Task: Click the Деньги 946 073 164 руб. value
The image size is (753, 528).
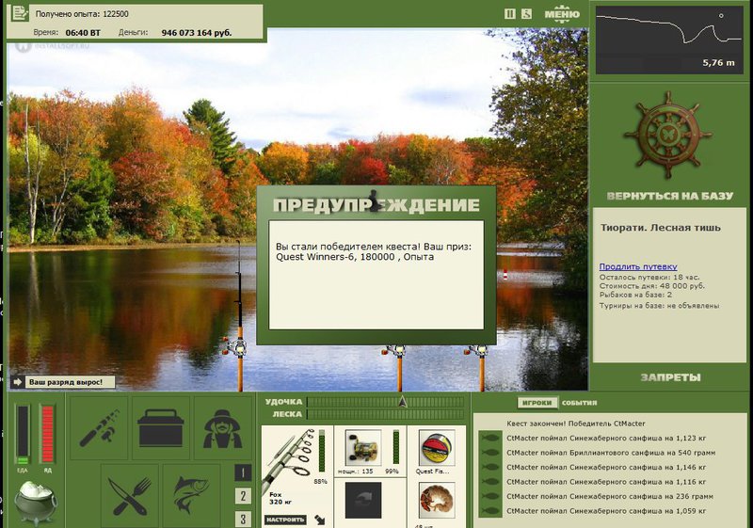Action: [197, 33]
